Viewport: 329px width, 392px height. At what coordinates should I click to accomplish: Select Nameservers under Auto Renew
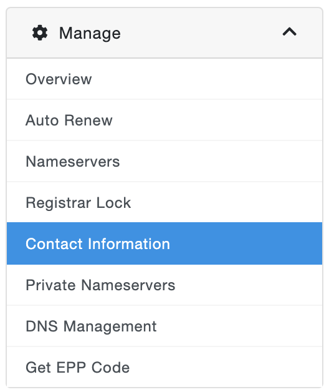click(x=164, y=162)
